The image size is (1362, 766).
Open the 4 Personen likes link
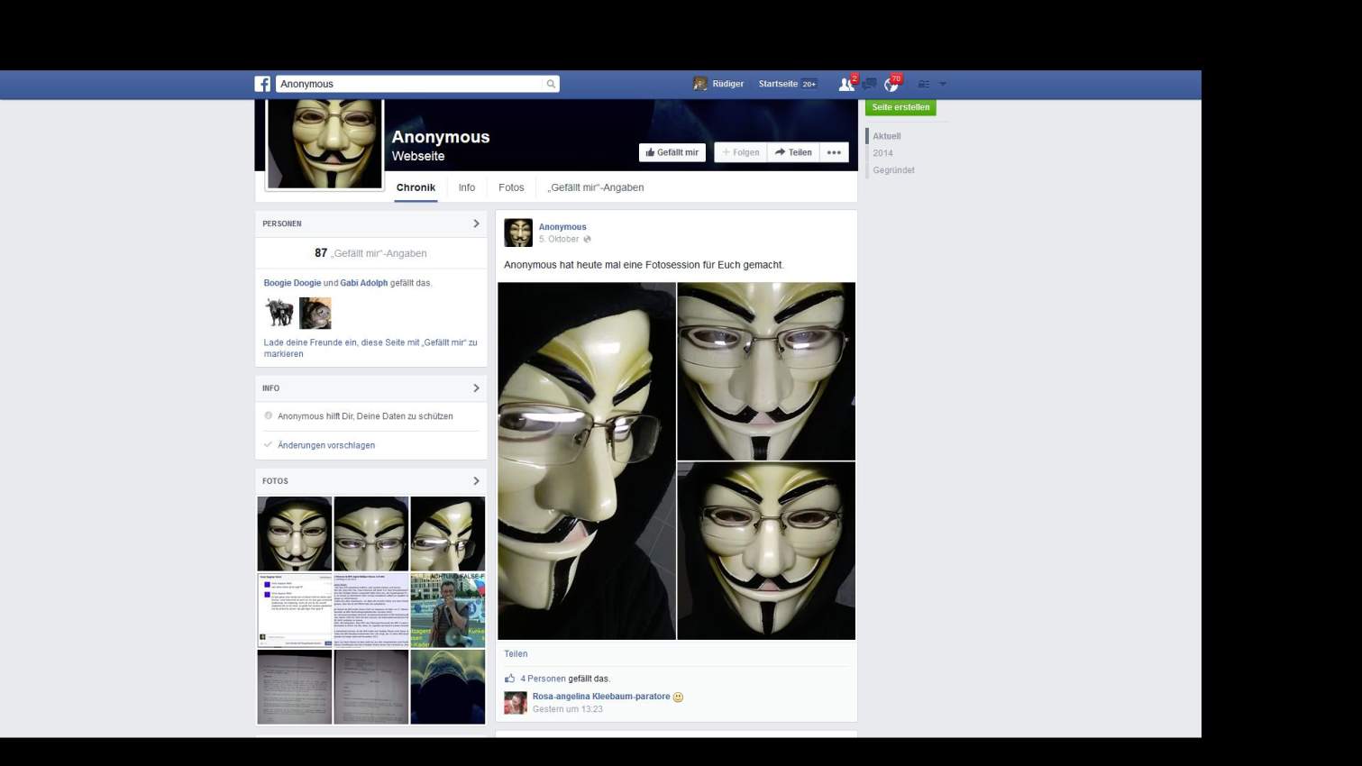click(543, 679)
